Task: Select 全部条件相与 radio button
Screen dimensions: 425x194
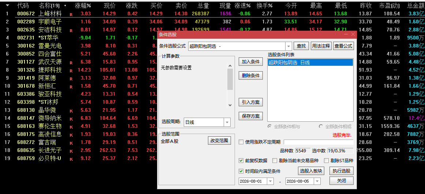Action: click(x=270, y=126)
